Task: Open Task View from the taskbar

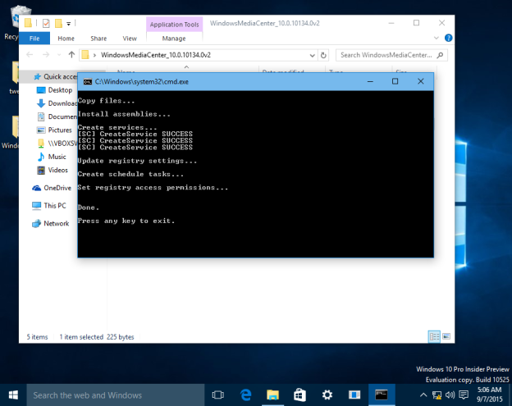Action: tap(217, 395)
